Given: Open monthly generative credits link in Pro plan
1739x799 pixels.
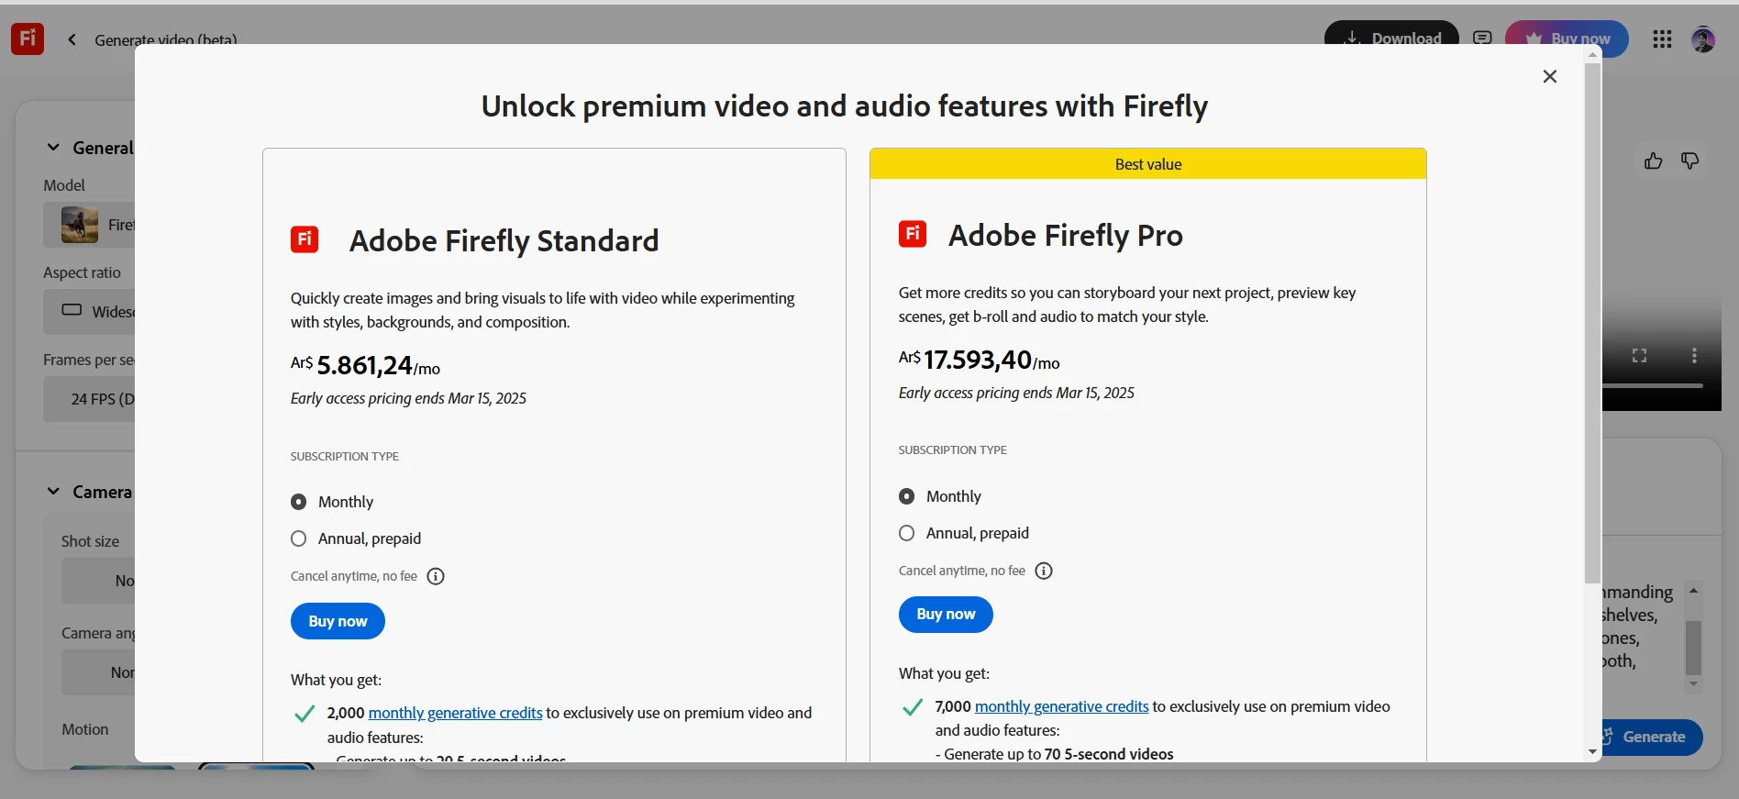Looking at the screenshot, I should click(1061, 706).
